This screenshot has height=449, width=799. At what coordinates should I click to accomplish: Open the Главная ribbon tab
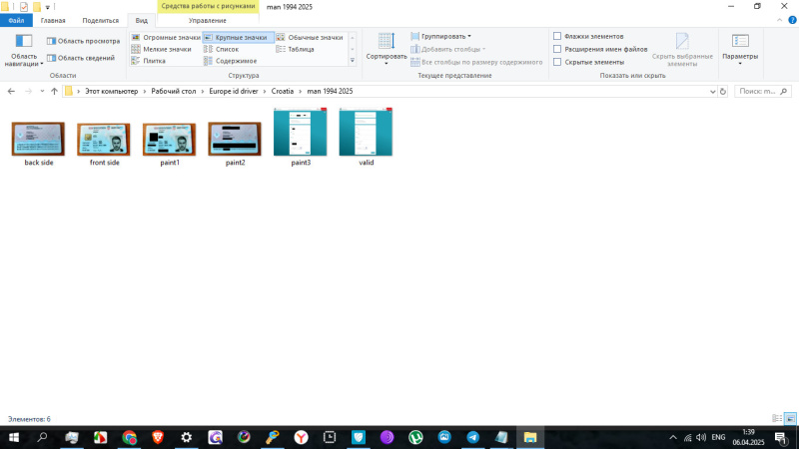53,20
